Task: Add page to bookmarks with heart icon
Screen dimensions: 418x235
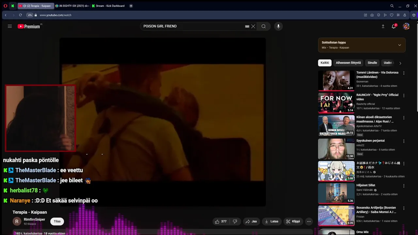Action: click(392, 15)
